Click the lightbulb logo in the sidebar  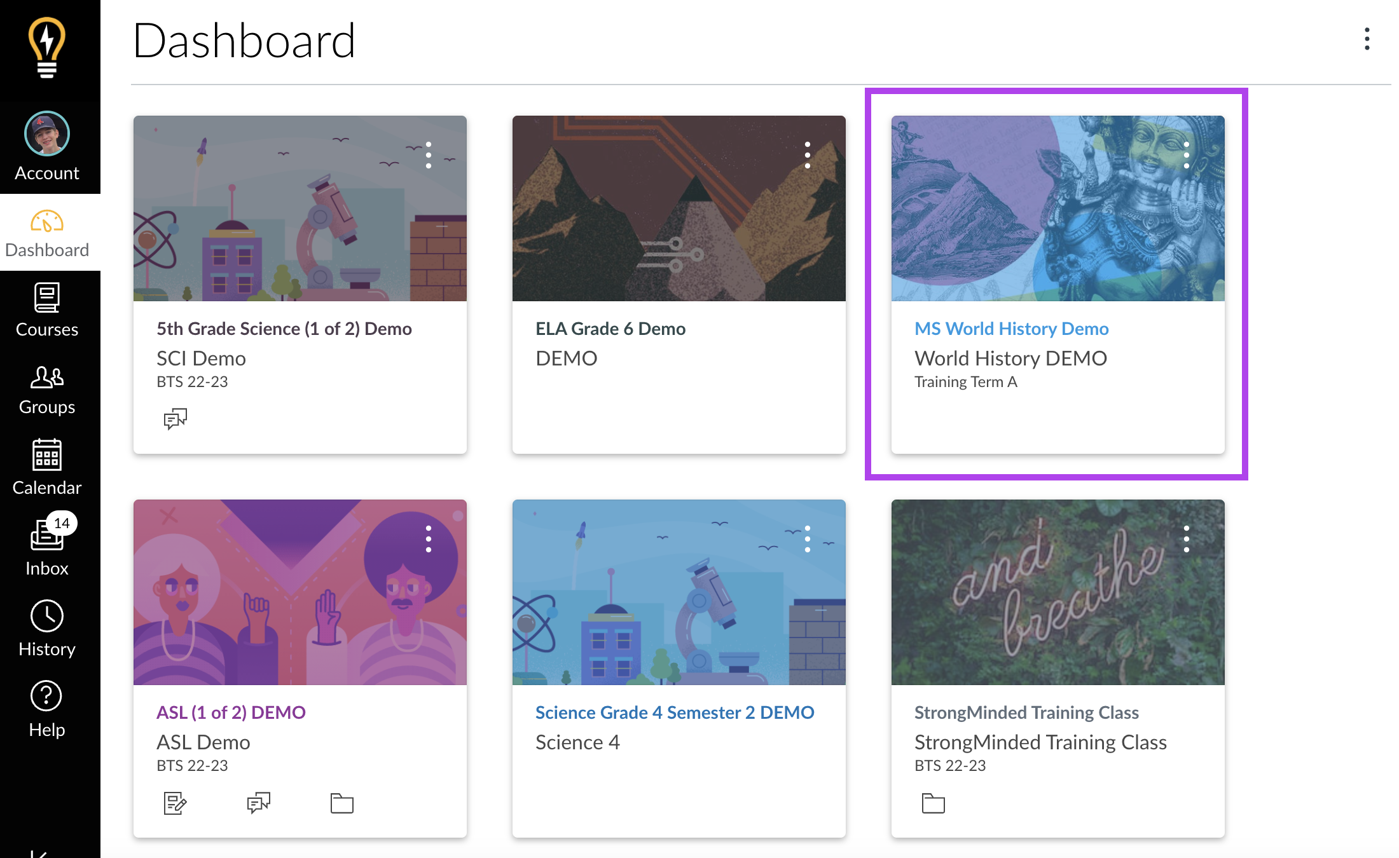(47, 48)
